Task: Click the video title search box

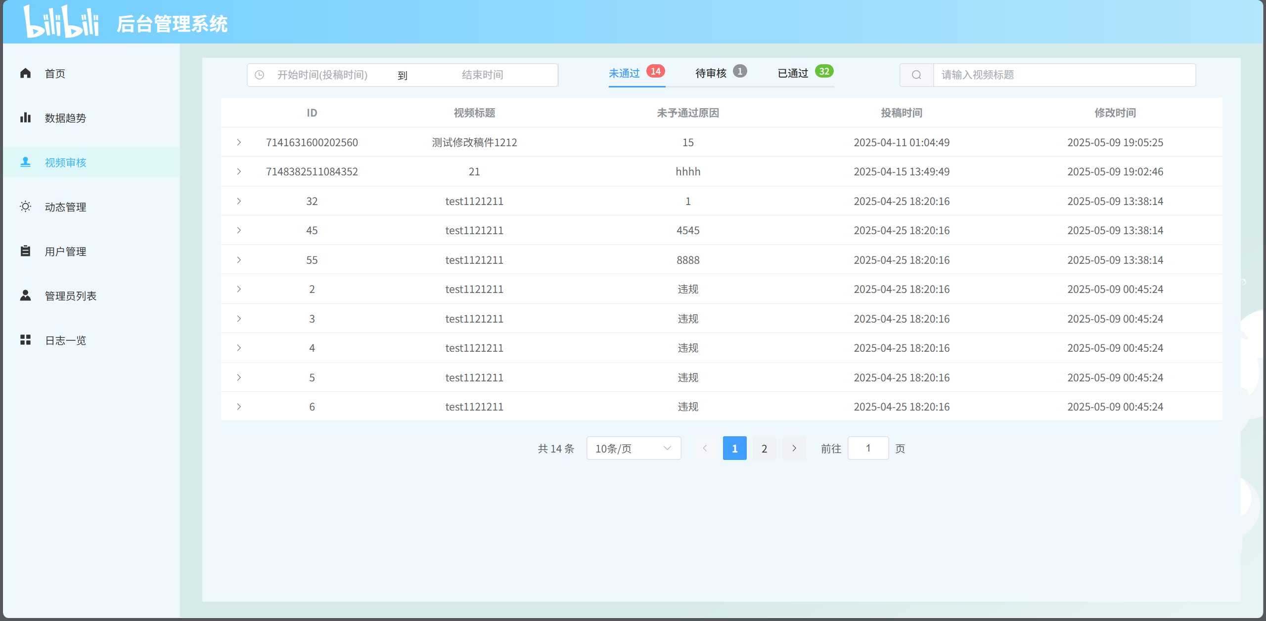Action: [1063, 75]
